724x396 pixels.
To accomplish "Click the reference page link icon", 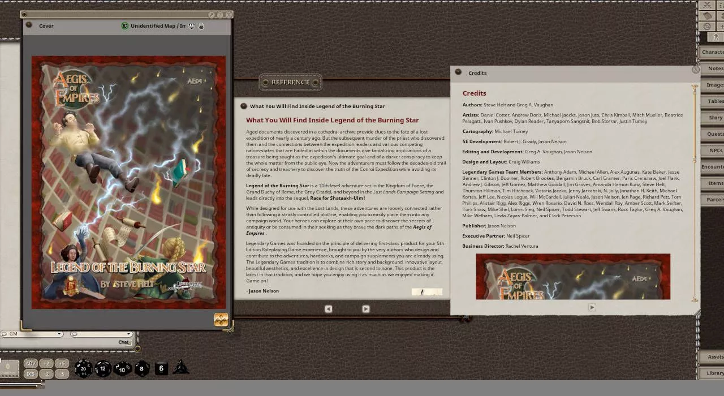I will (x=244, y=106).
